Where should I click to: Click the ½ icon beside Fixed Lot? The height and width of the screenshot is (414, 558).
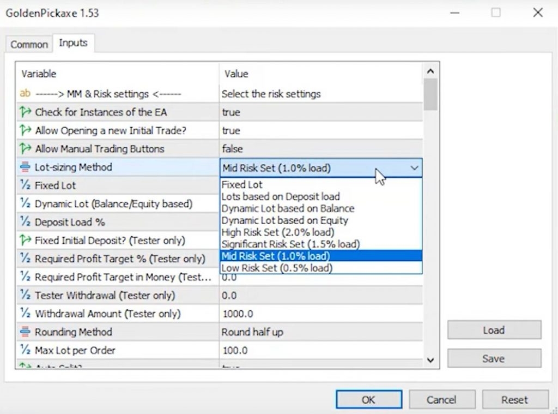25,185
